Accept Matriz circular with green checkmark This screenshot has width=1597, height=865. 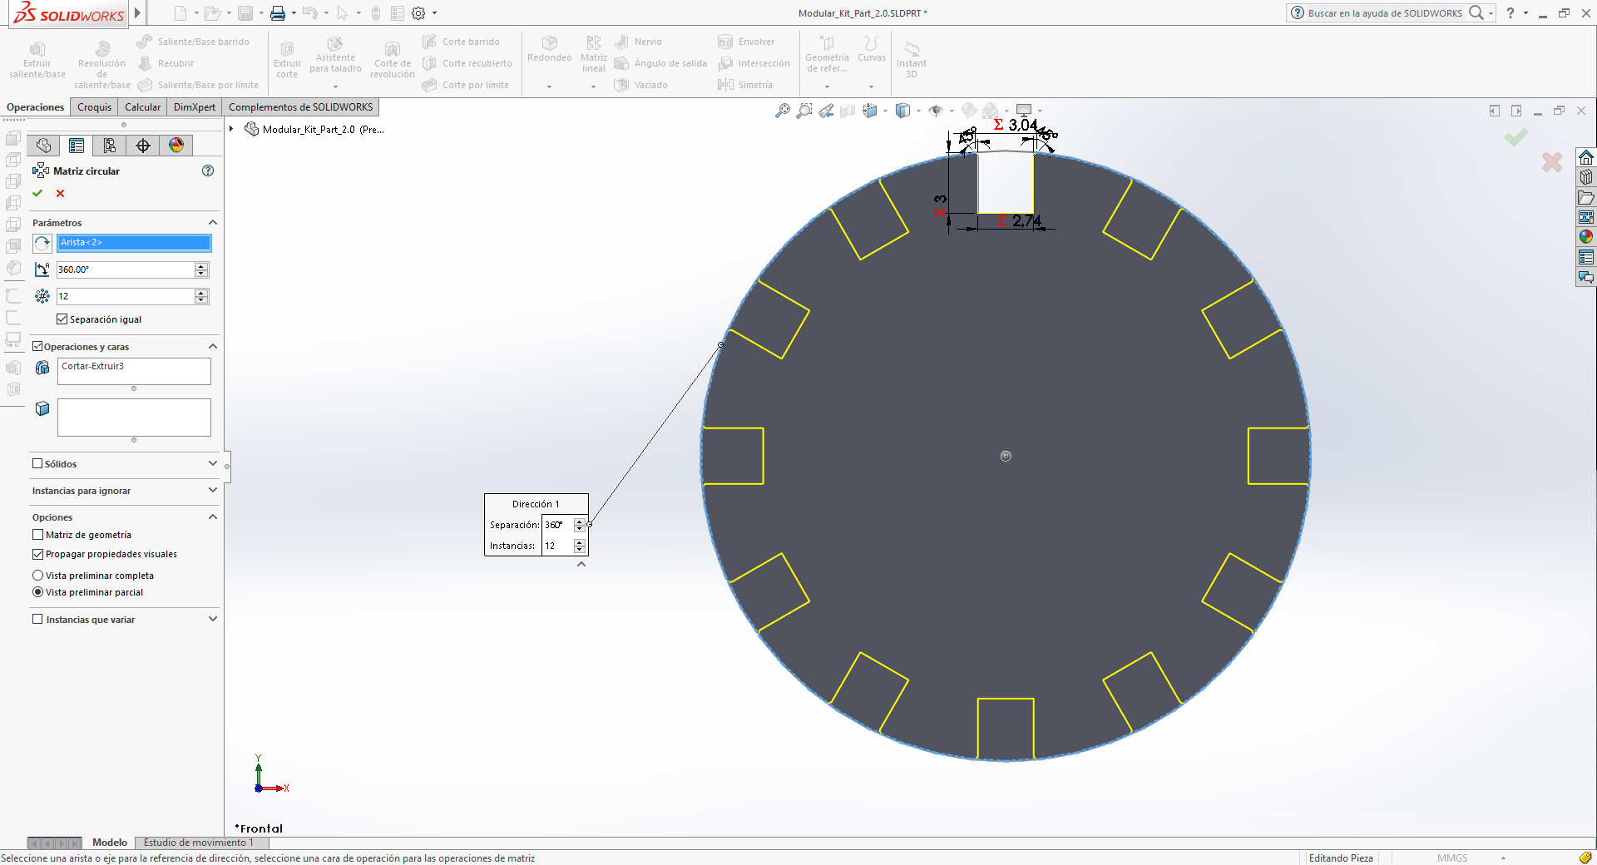coord(37,193)
